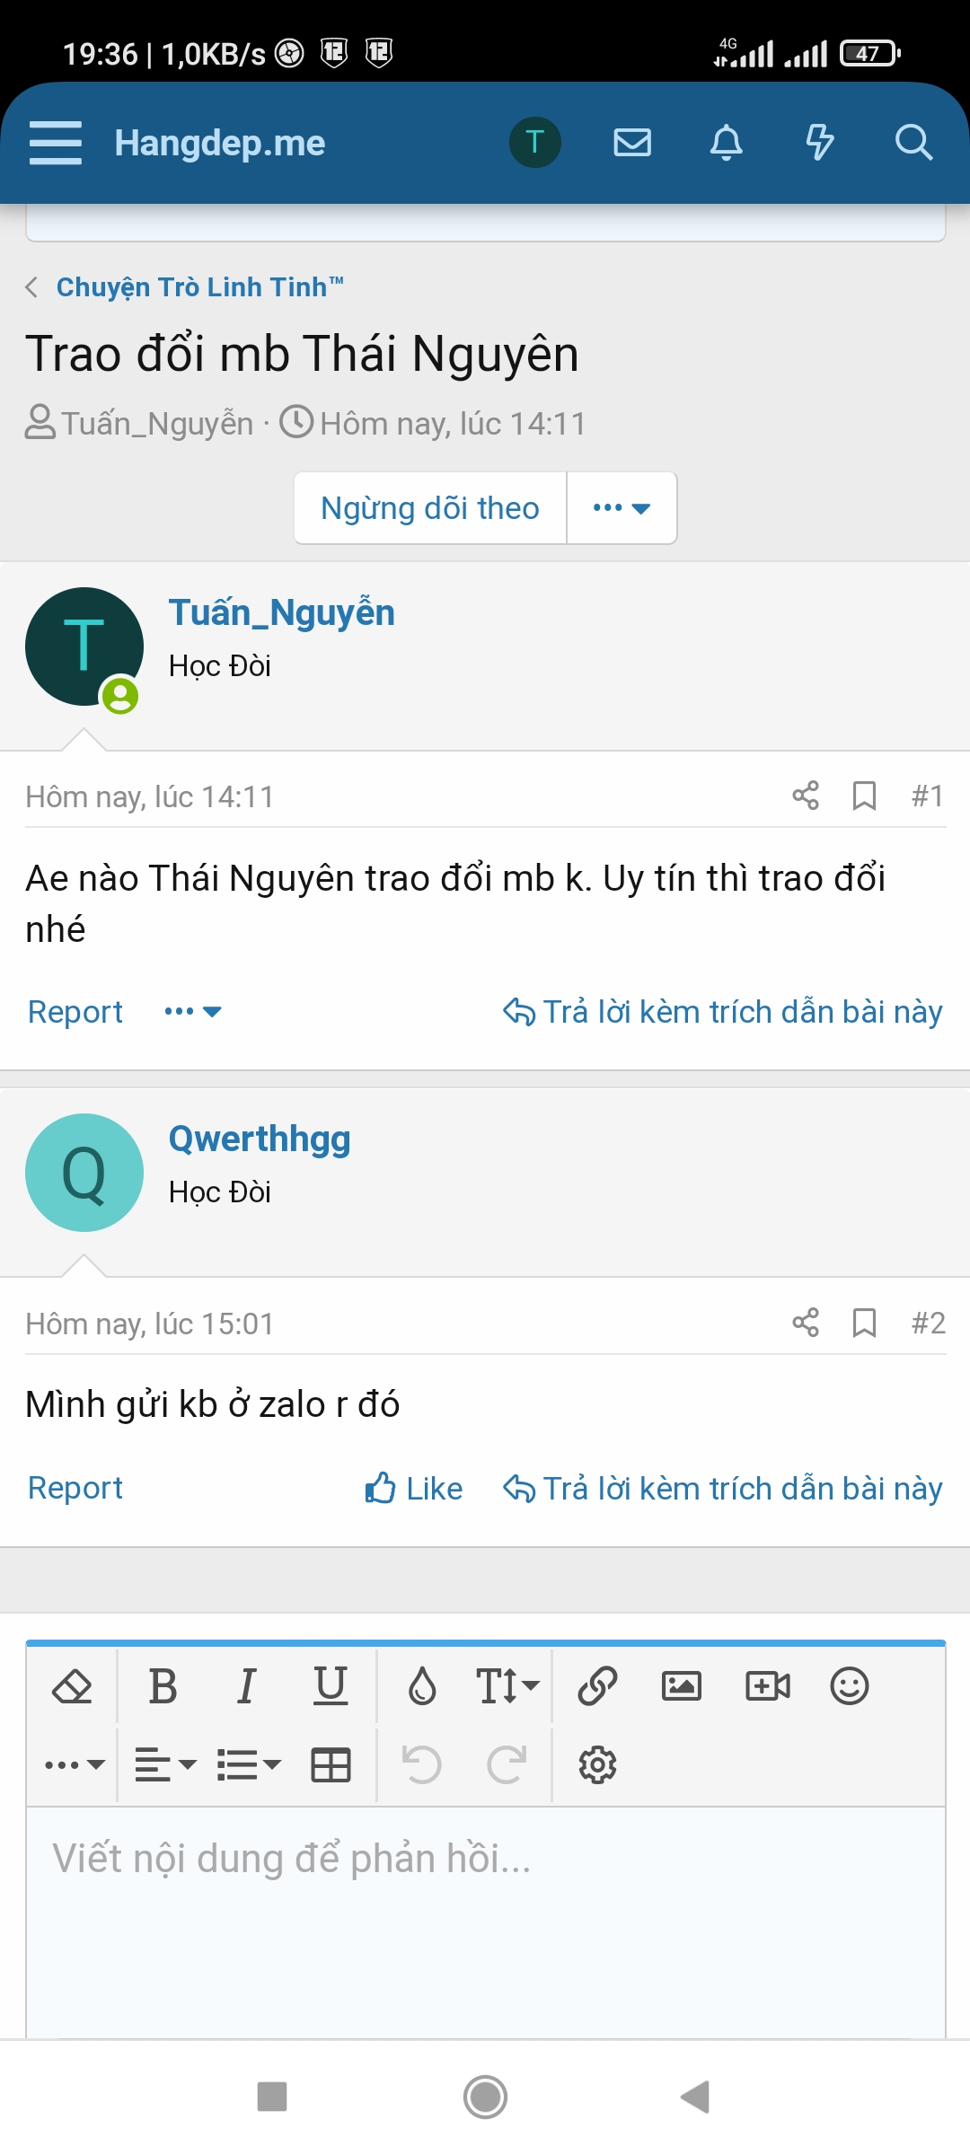Click the Ngừng dõi theo button
This screenshot has width=970, height=2155.
(x=430, y=508)
